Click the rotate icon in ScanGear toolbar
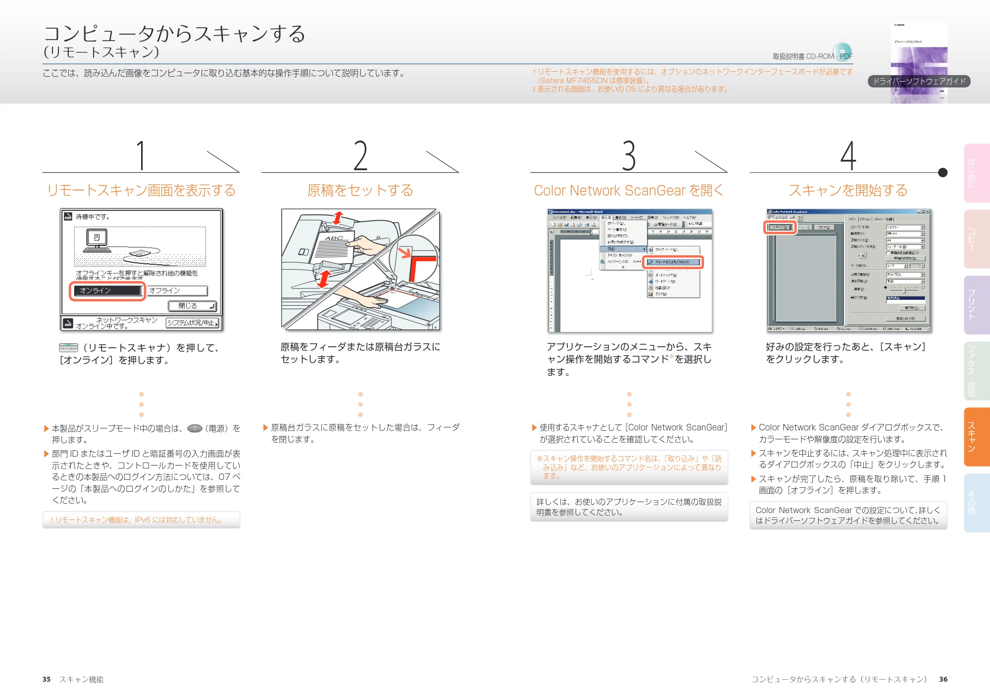990x700 pixels. coord(792,218)
